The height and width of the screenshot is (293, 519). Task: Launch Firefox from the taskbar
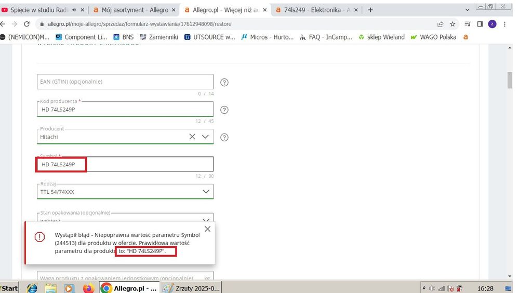tap(88, 288)
